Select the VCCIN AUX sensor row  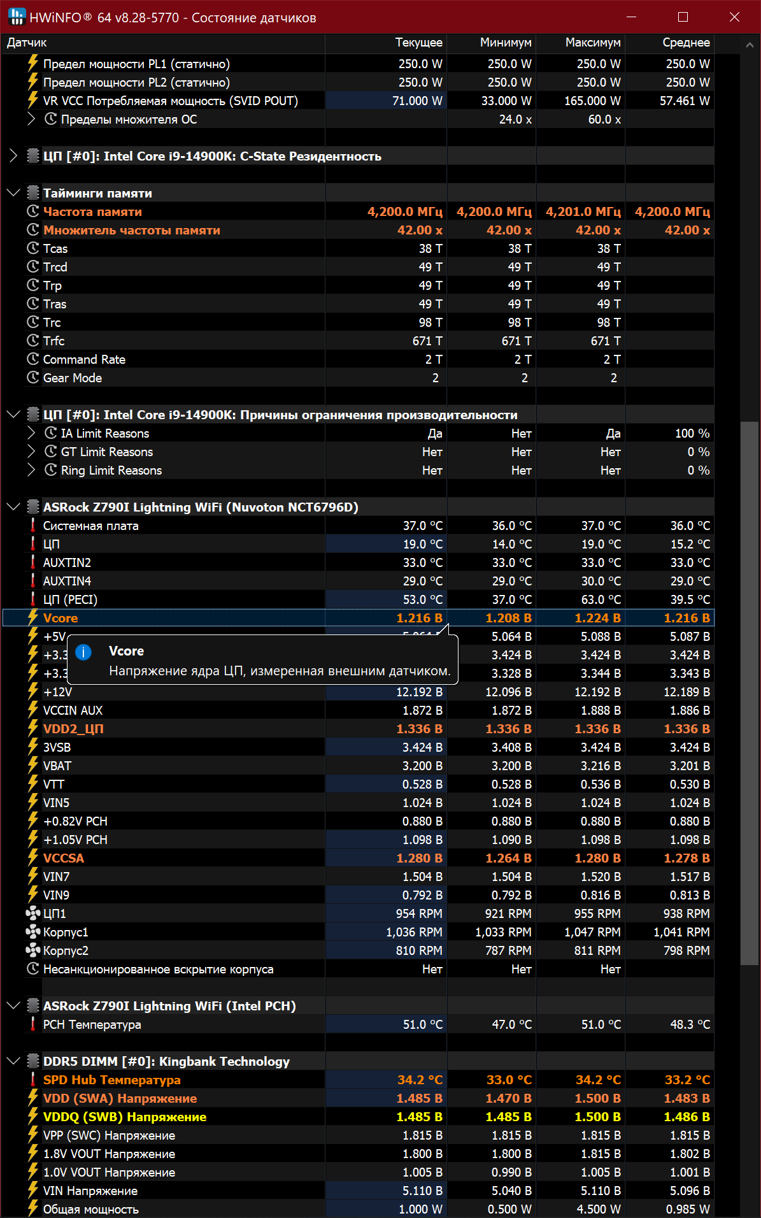[x=358, y=710]
